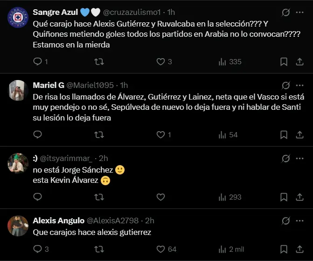Like Sangre Azul's tweet
The image size is (313, 261).
[x=160, y=61]
